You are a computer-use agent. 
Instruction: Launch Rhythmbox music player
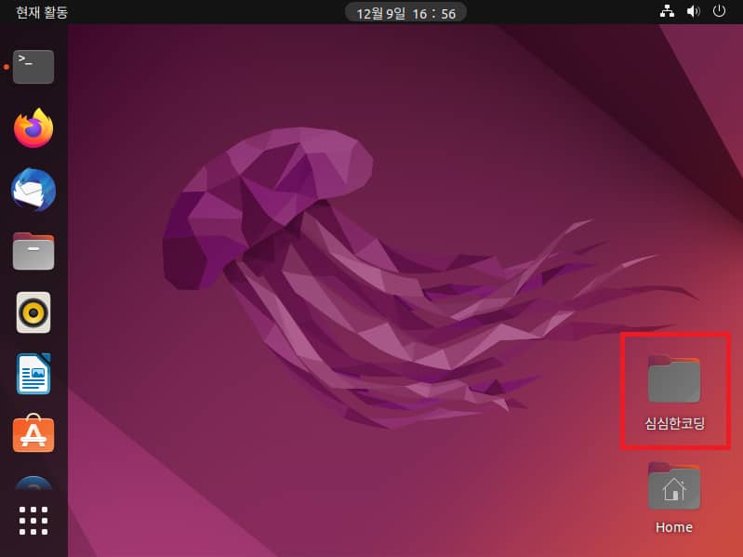tap(33, 312)
